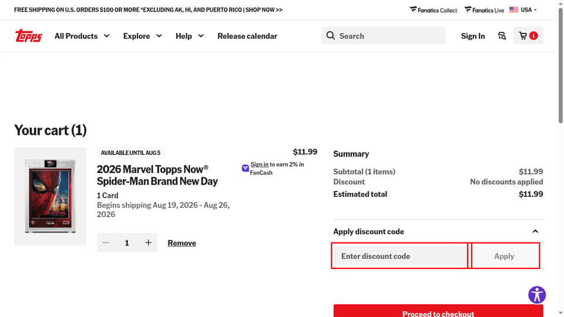Screen dimensions: 564x317
Task: Click the FanCash purple icon
Action: click(x=246, y=168)
